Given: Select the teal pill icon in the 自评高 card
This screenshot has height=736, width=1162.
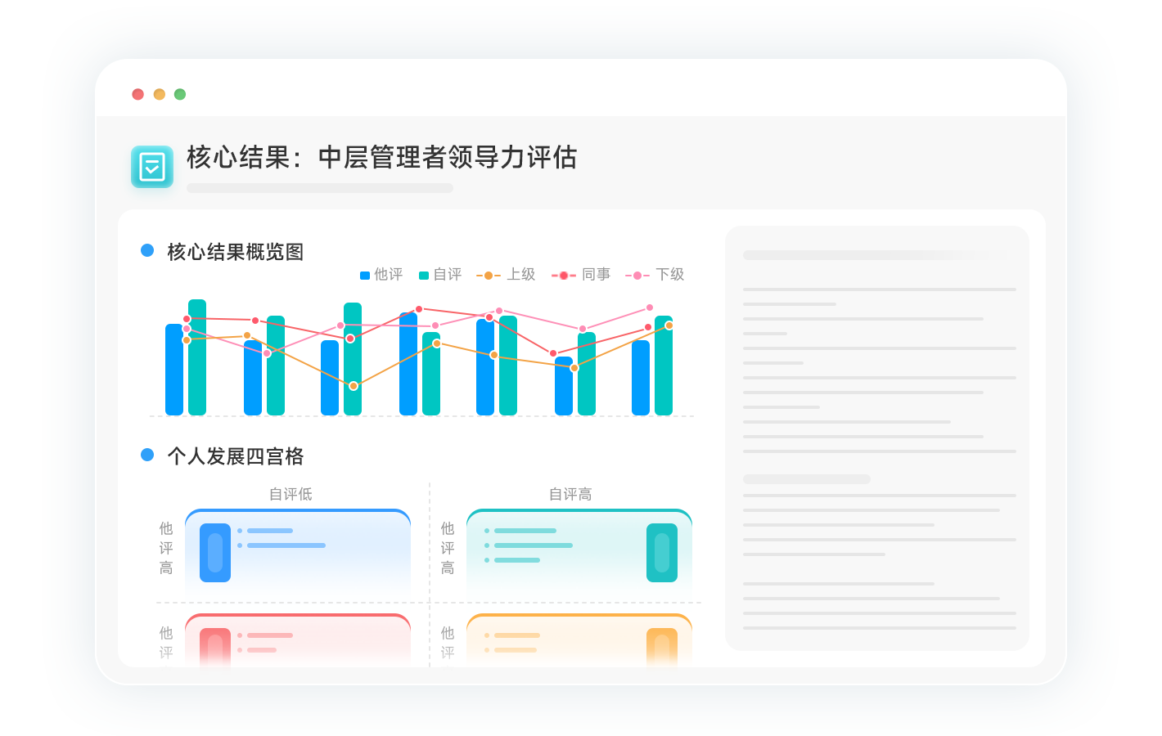Looking at the screenshot, I should pos(661,553).
